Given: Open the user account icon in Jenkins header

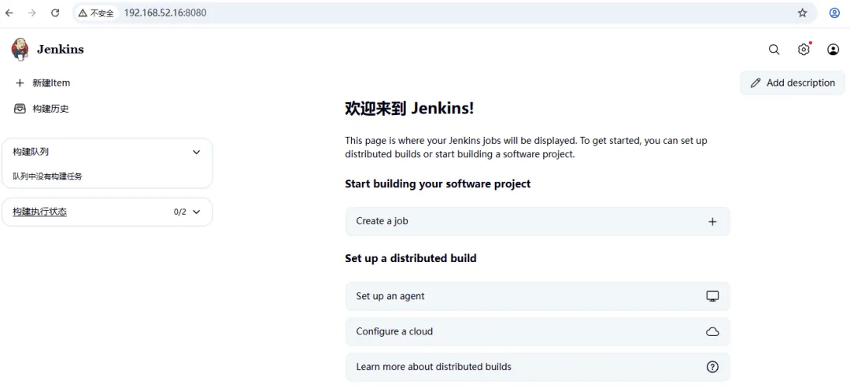Looking at the screenshot, I should point(833,50).
